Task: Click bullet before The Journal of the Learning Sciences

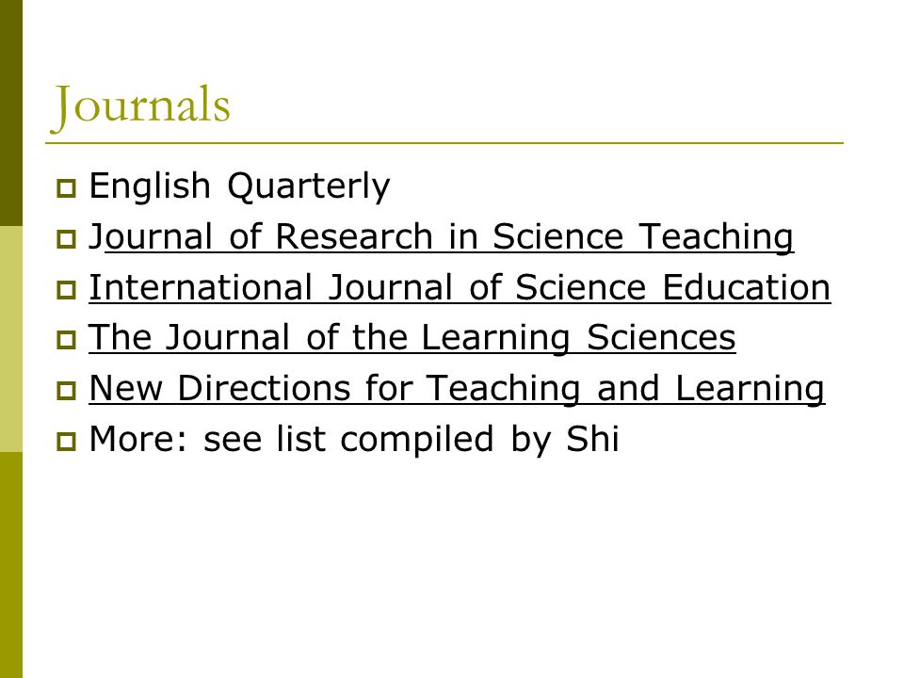Action: coord(66,340)
